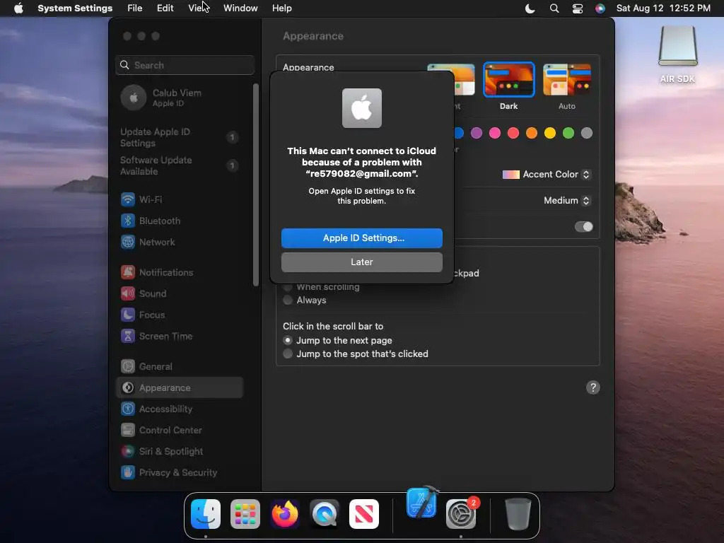Select the Appearance sidebar row
724x543 pixels.
[x=179, y=388]
